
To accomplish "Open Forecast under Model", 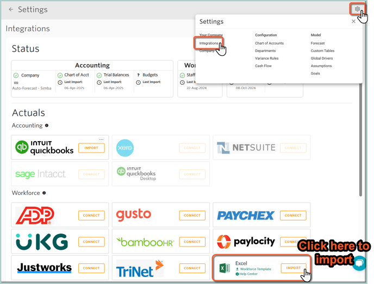I will click(317, 43).
